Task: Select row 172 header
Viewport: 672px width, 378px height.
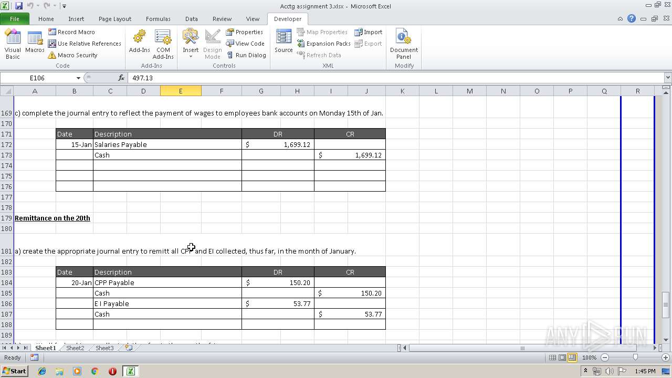Action: coord(7,144)
